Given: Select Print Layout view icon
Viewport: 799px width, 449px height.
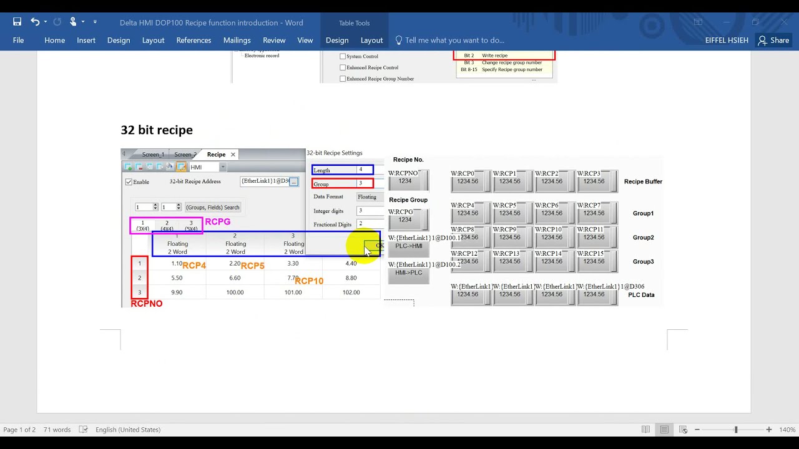Looking at the screenshot, I should coord(664,430).
